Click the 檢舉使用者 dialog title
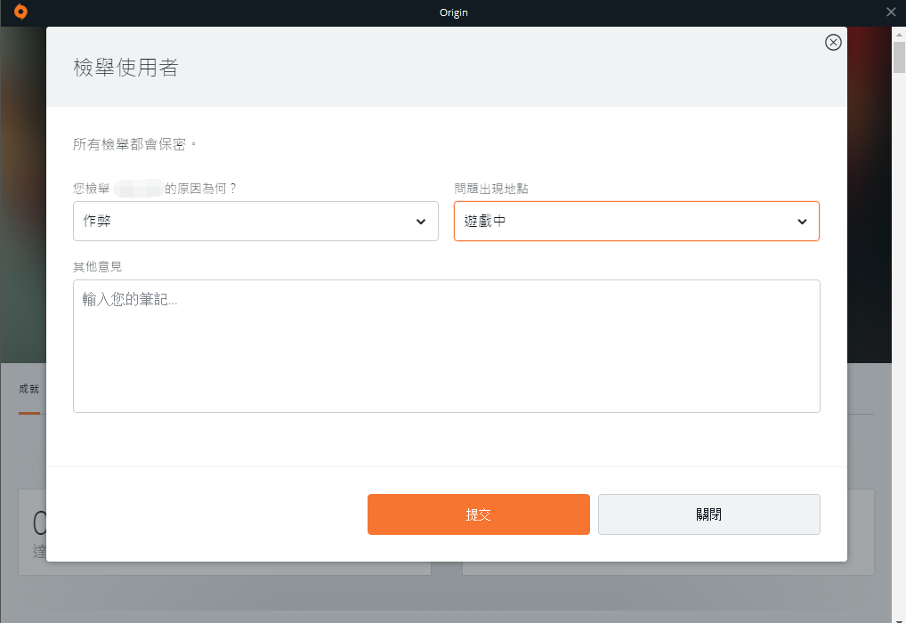The width and height of the screenshot is (906, 623). point(125,68)
